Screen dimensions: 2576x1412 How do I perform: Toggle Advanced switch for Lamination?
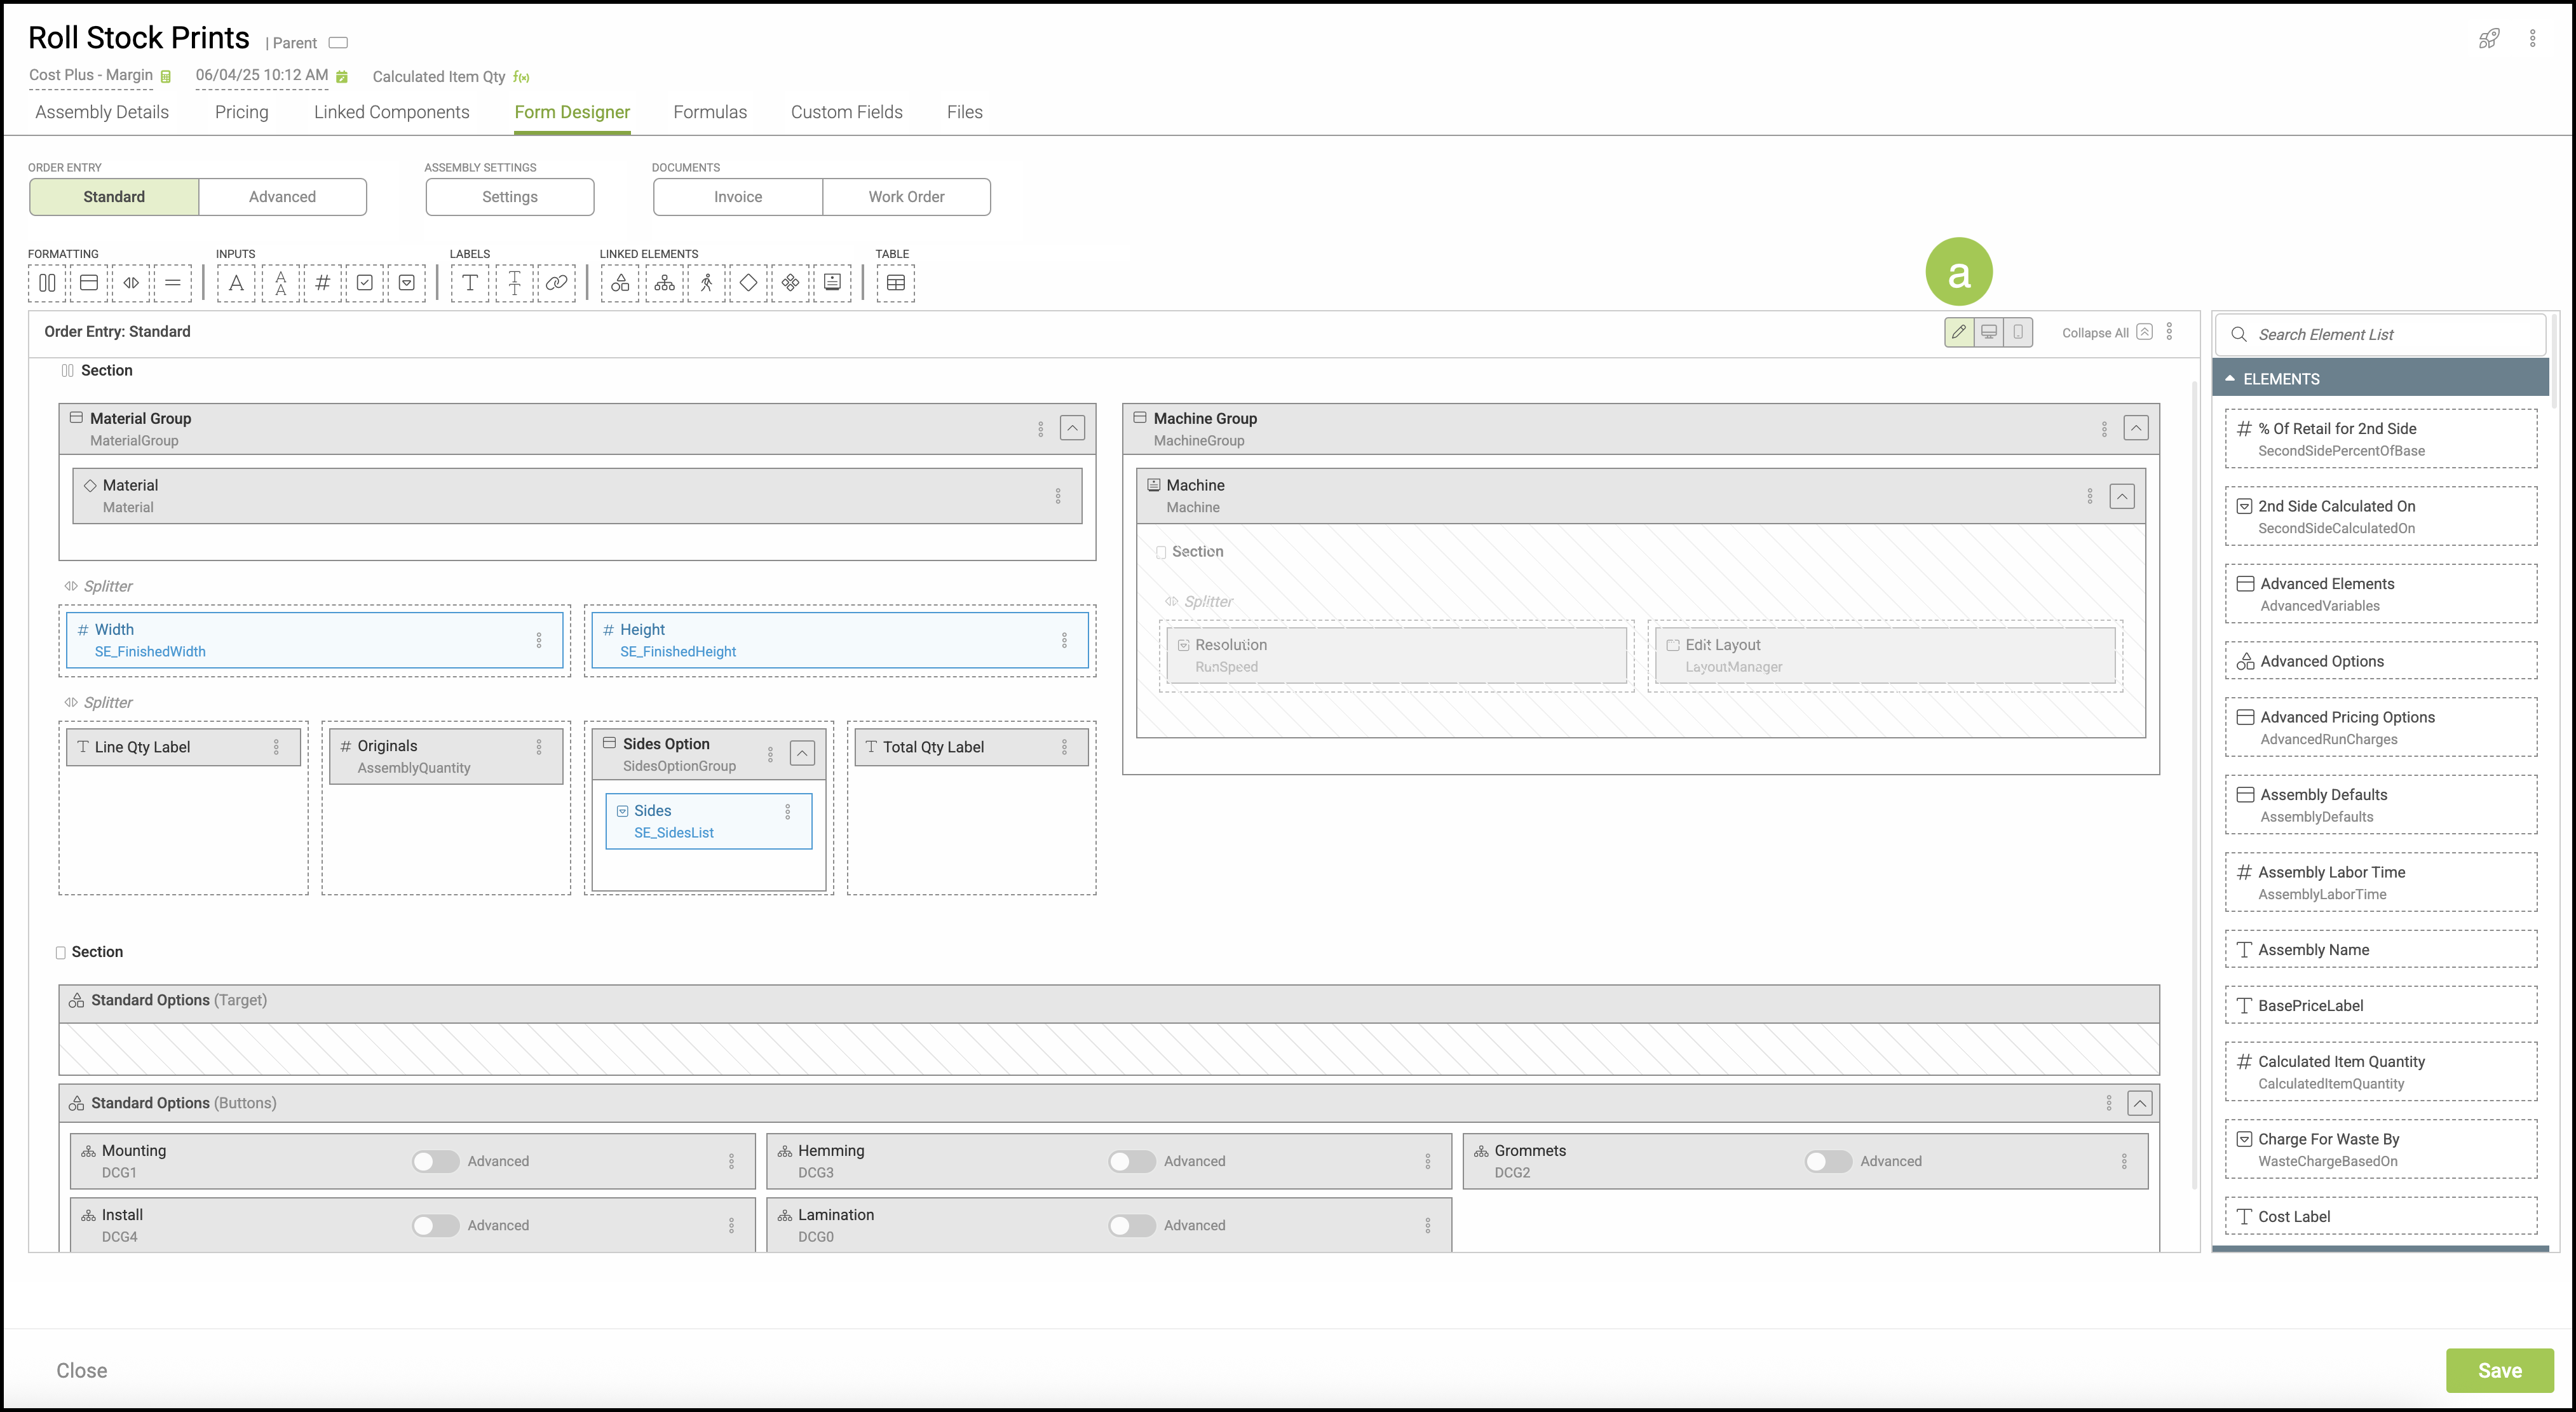[1131, 1225]
